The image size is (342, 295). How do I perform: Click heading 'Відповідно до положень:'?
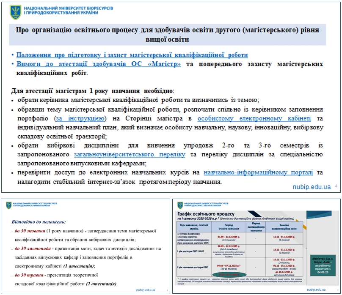click(39, 222)
